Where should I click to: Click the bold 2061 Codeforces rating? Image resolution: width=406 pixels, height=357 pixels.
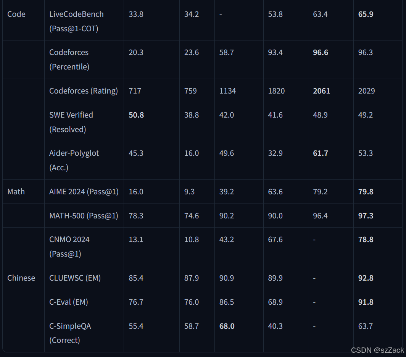322,90
